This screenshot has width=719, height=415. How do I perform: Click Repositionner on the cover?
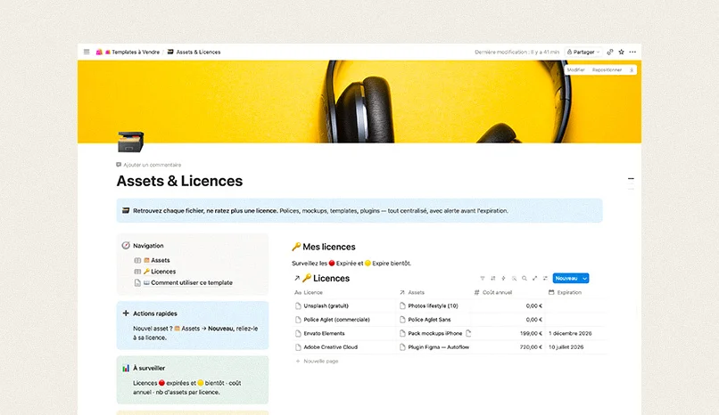coord(607,70)
